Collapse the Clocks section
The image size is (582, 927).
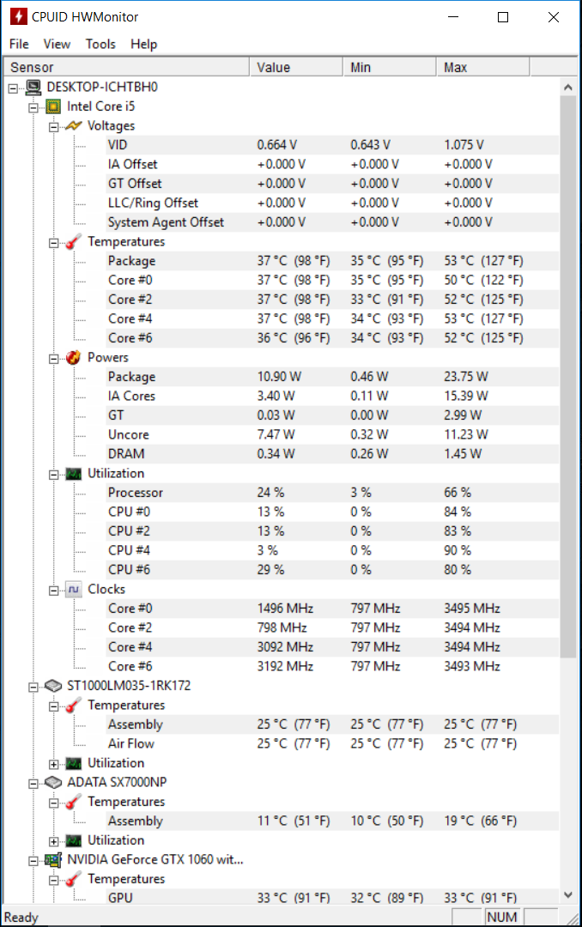point(54,590)
